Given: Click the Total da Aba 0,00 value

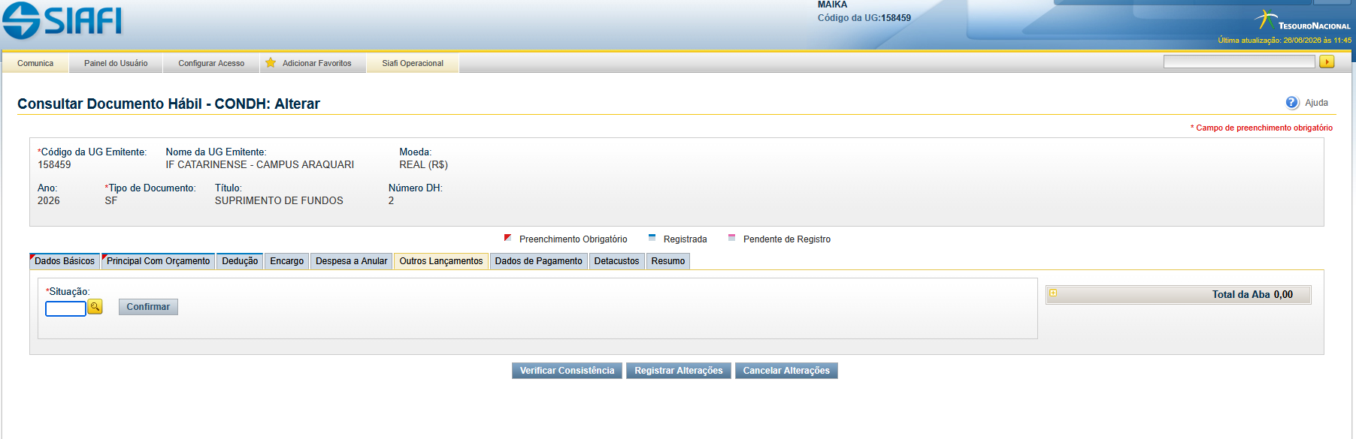Looking at the screenshot, I should [1283, 294].
